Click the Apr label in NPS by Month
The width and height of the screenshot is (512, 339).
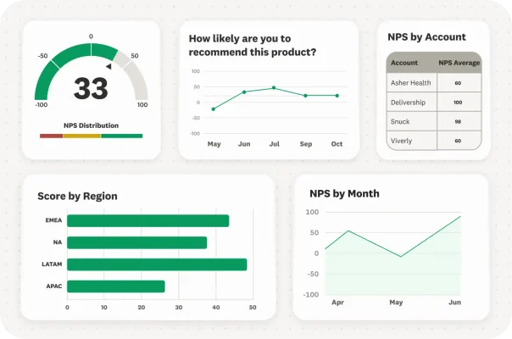pos(337,303)
